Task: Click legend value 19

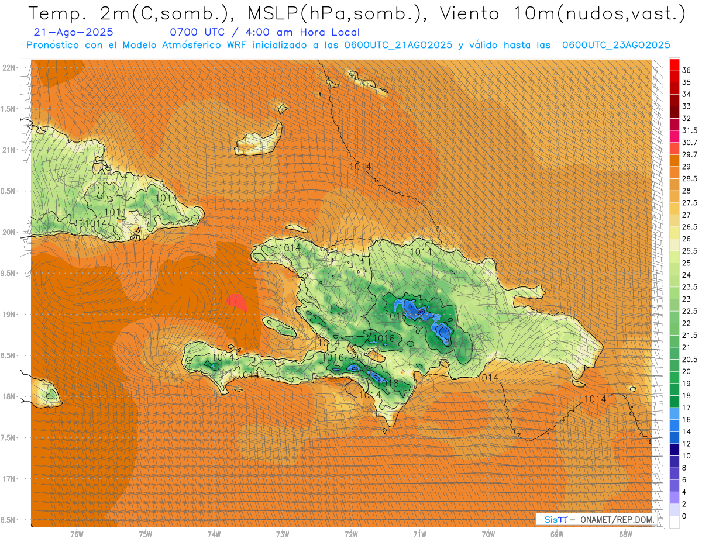Action: 686,384
